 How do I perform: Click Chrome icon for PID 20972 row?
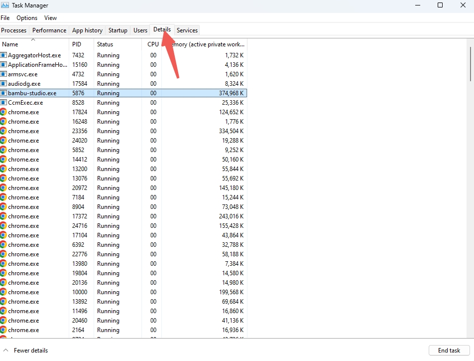coord(3,188)
